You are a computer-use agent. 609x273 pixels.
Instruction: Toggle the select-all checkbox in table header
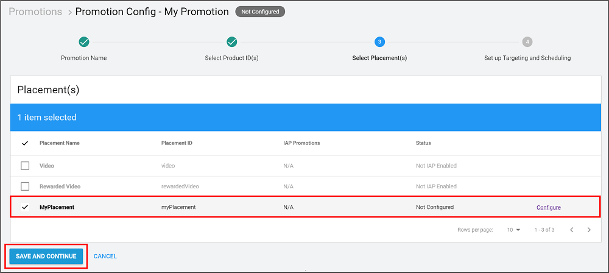pyautogui.click(x=25, y=143)
